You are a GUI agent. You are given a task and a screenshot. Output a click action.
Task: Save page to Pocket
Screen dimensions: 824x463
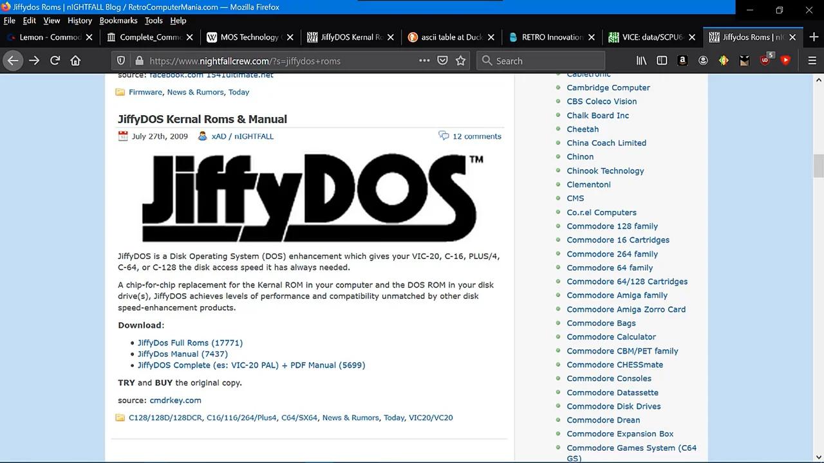point(442,60)
